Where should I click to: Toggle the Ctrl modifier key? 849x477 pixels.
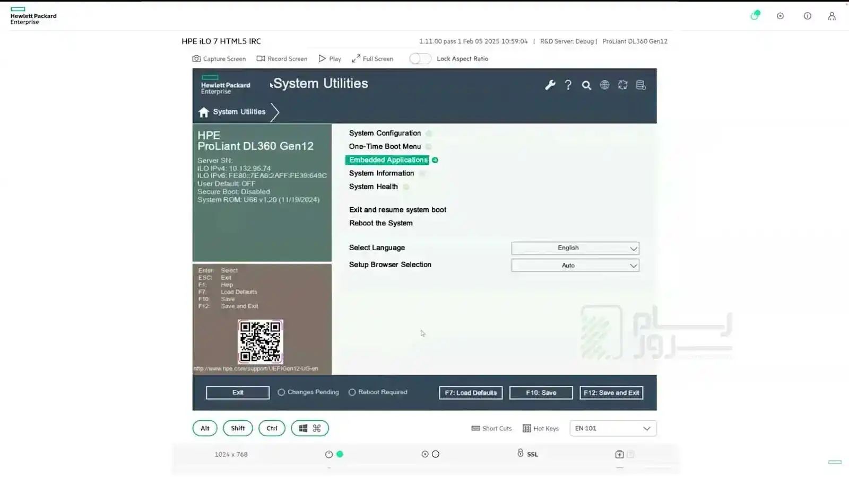(272, 428)
